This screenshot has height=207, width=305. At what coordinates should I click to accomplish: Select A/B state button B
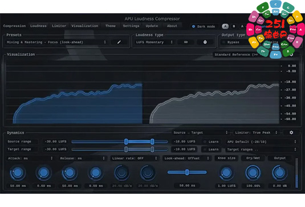click(234, 26)
